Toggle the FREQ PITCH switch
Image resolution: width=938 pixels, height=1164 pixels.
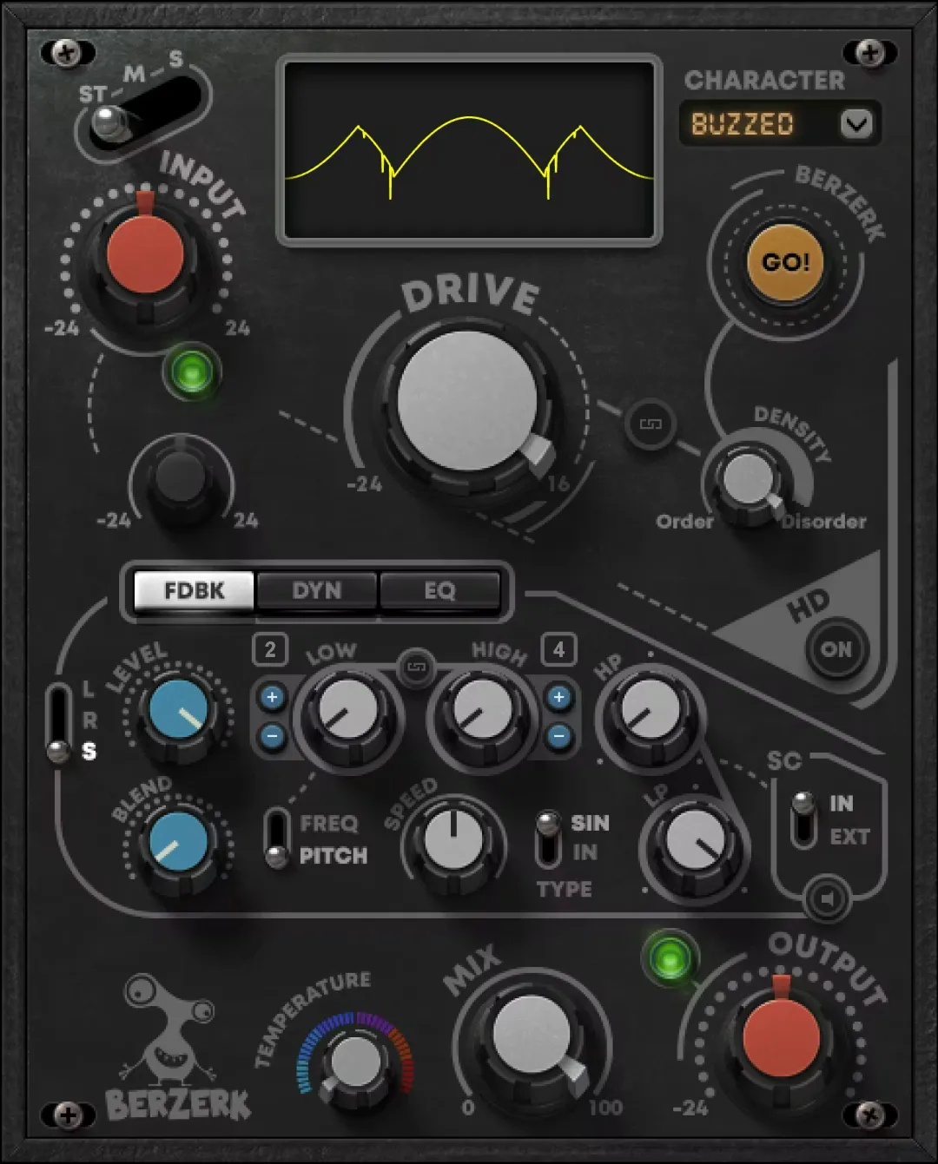click(277, 838)
